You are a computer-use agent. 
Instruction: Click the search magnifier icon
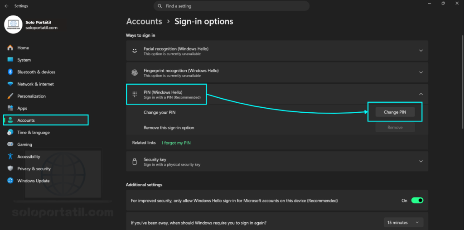tap(160, 6)
